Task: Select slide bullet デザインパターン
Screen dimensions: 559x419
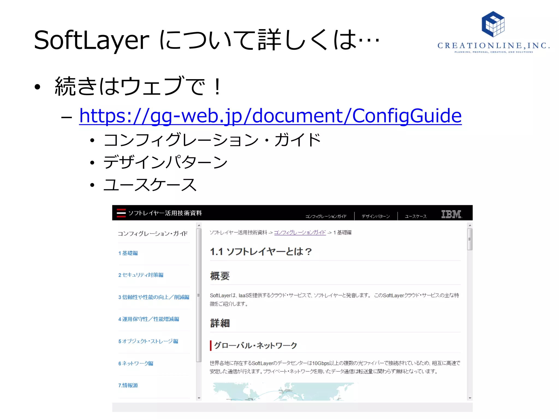Action: click(165, 162)
